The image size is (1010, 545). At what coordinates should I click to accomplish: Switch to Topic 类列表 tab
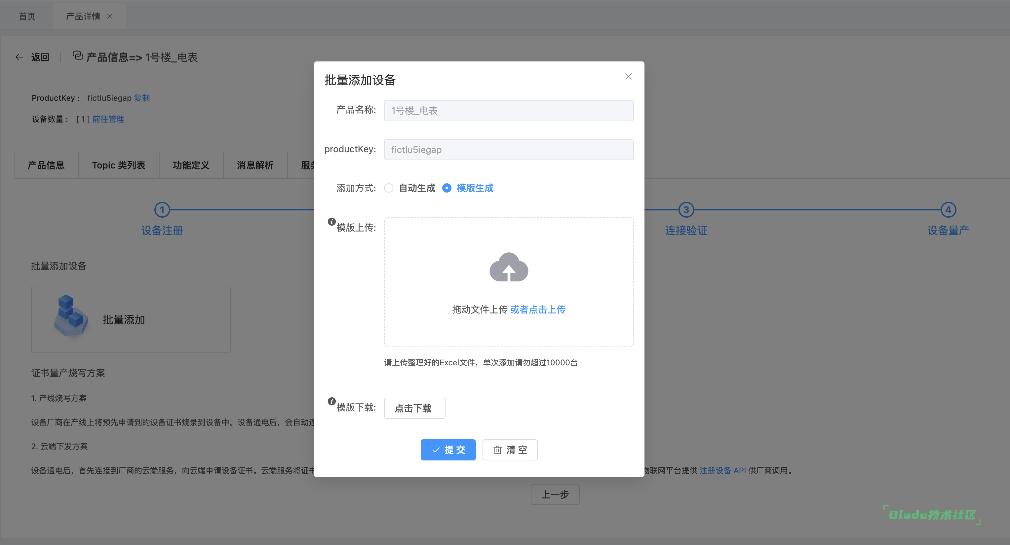(118, 165)
